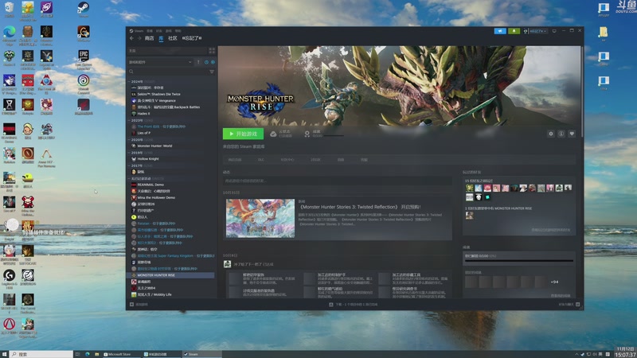Toggle the recent activity clock filter

tap(206, 62)
